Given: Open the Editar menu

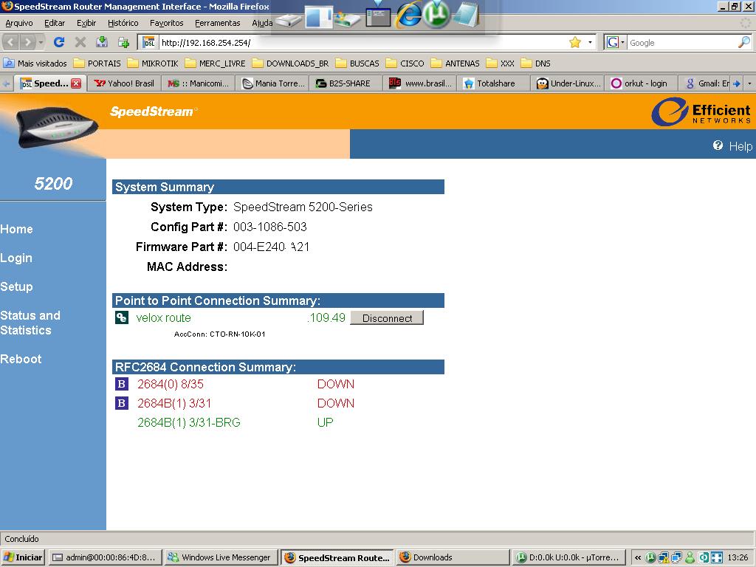Looking at the screenshot, I should point(55,23).
